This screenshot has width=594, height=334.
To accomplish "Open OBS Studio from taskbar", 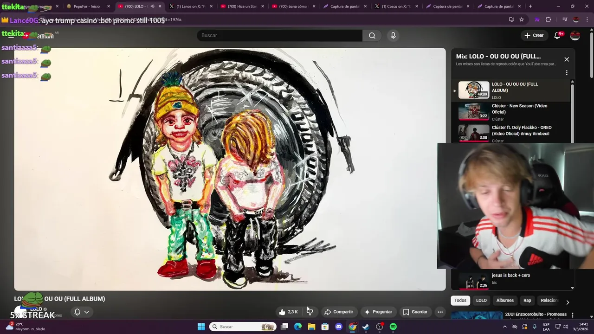I will 380,327.
